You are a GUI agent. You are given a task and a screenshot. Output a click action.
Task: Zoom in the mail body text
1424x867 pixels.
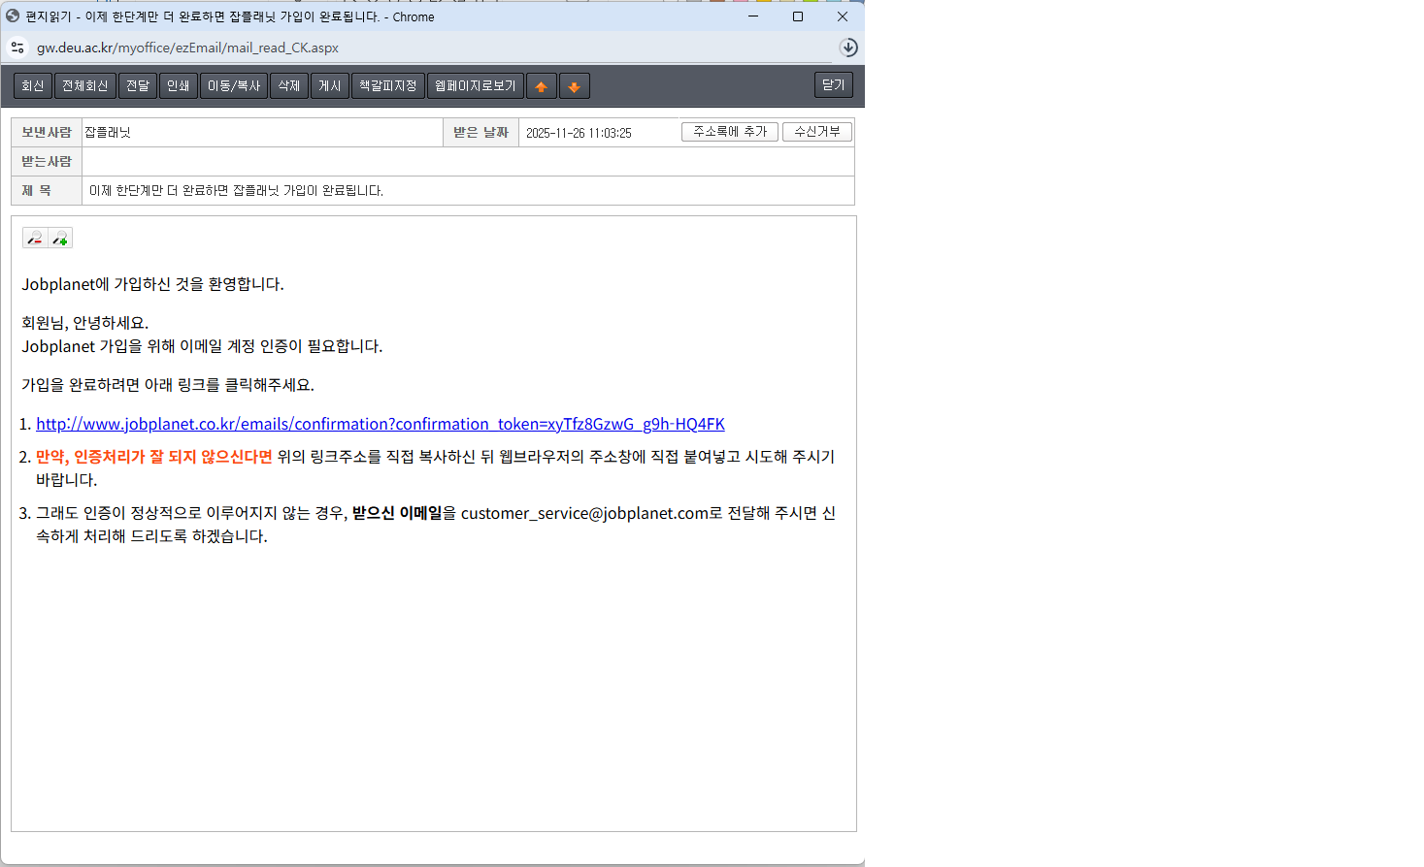[60, 238]
